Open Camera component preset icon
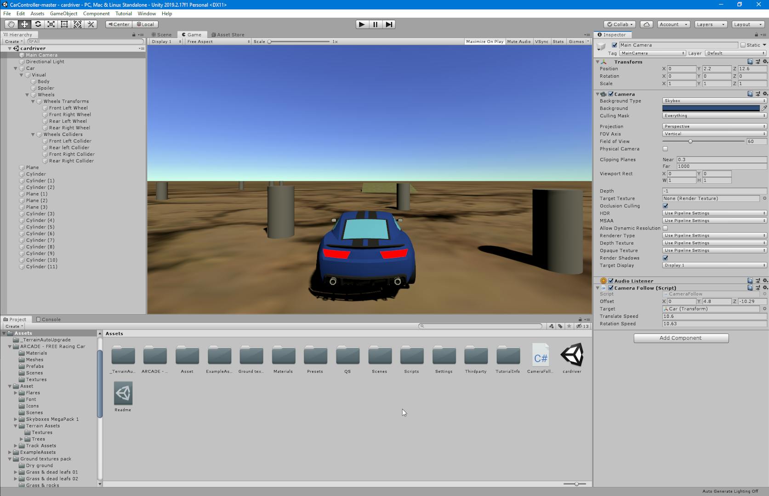This screenshot has width=769, height=496. 758,94
